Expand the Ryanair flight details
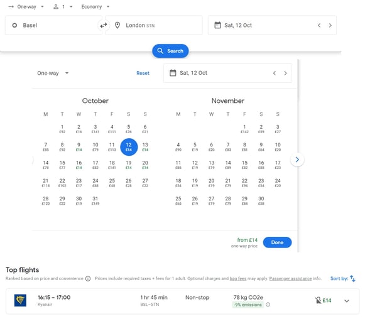The width and height of the screenshot is (365, 326). tap(347, 301)
